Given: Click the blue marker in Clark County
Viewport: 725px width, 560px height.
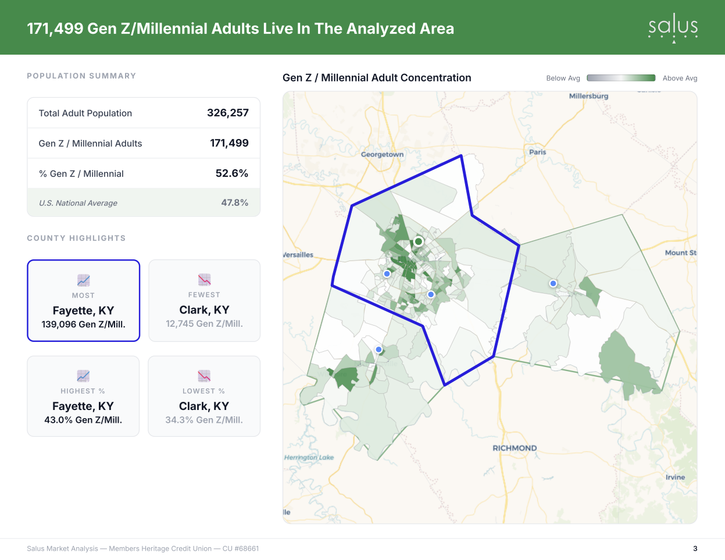Looking at the screenshot, I should [553, 284].
